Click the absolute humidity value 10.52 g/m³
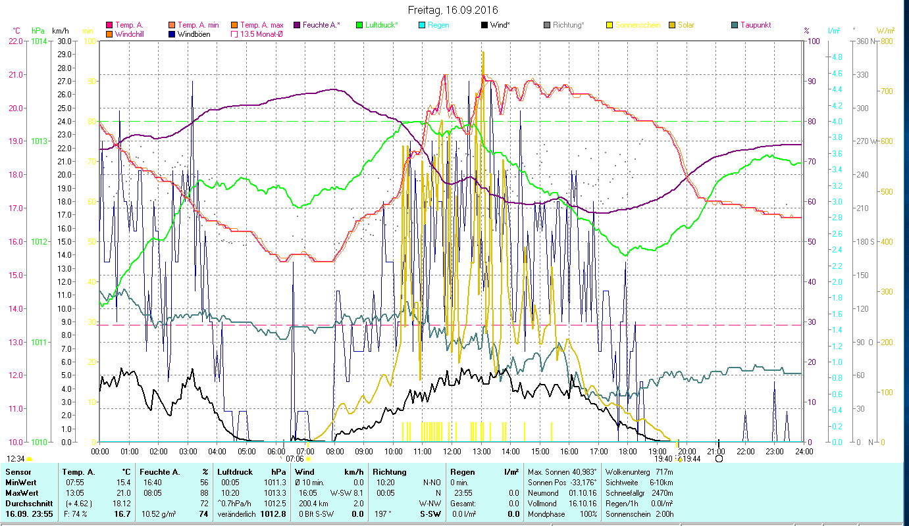The height and width of the screenshot is (526, 909). [159, 514]
